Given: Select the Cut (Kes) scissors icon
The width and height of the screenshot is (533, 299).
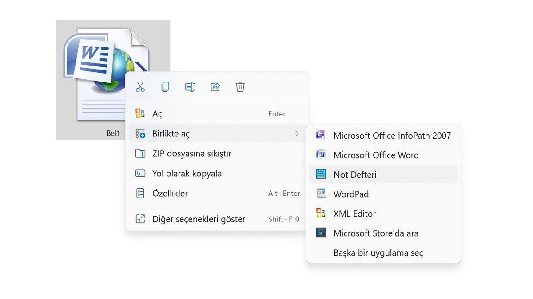Looking at the screenshot, I should [x=140, y=87].
